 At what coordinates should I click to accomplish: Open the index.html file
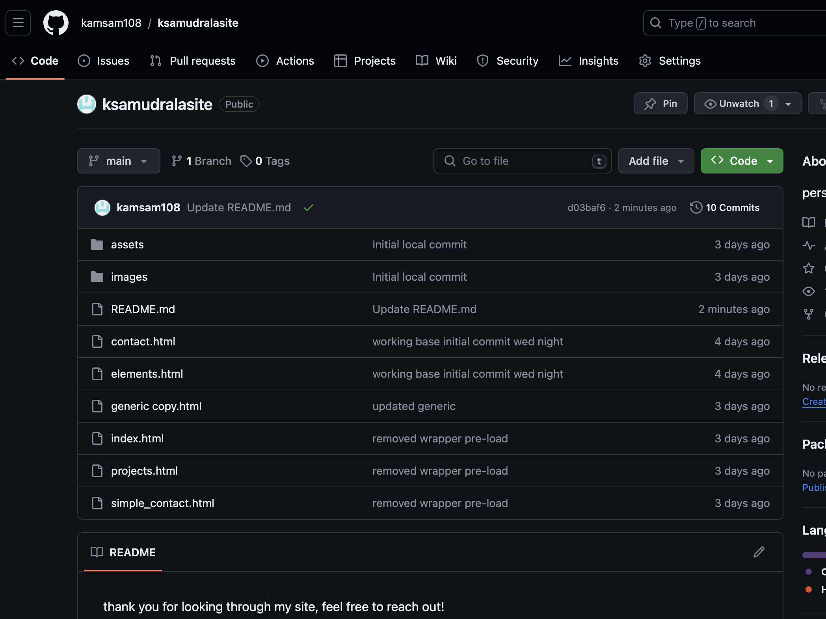137,438
